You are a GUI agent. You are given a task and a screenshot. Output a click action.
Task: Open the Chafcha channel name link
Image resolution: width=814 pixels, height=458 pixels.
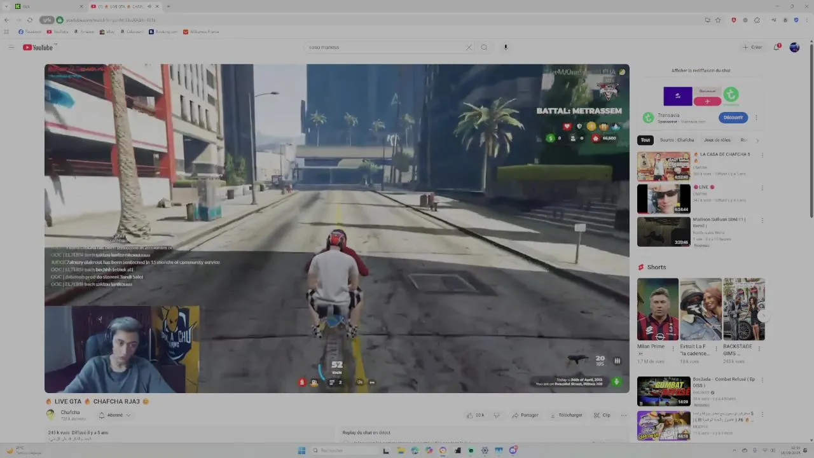coord(70,412)
